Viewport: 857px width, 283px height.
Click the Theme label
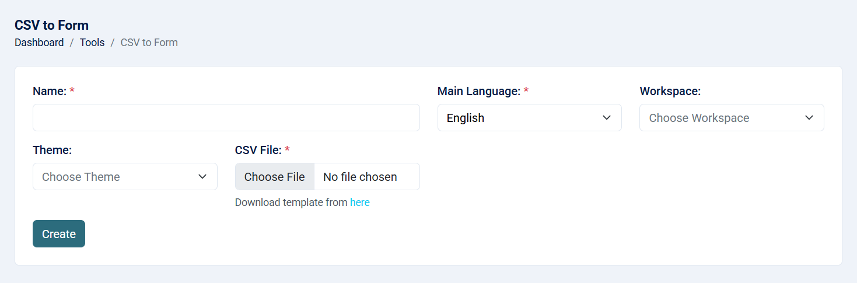(x=53, y=150)
